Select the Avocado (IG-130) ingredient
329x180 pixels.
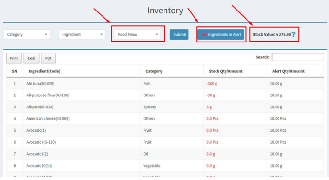click(x=41, y=142)
